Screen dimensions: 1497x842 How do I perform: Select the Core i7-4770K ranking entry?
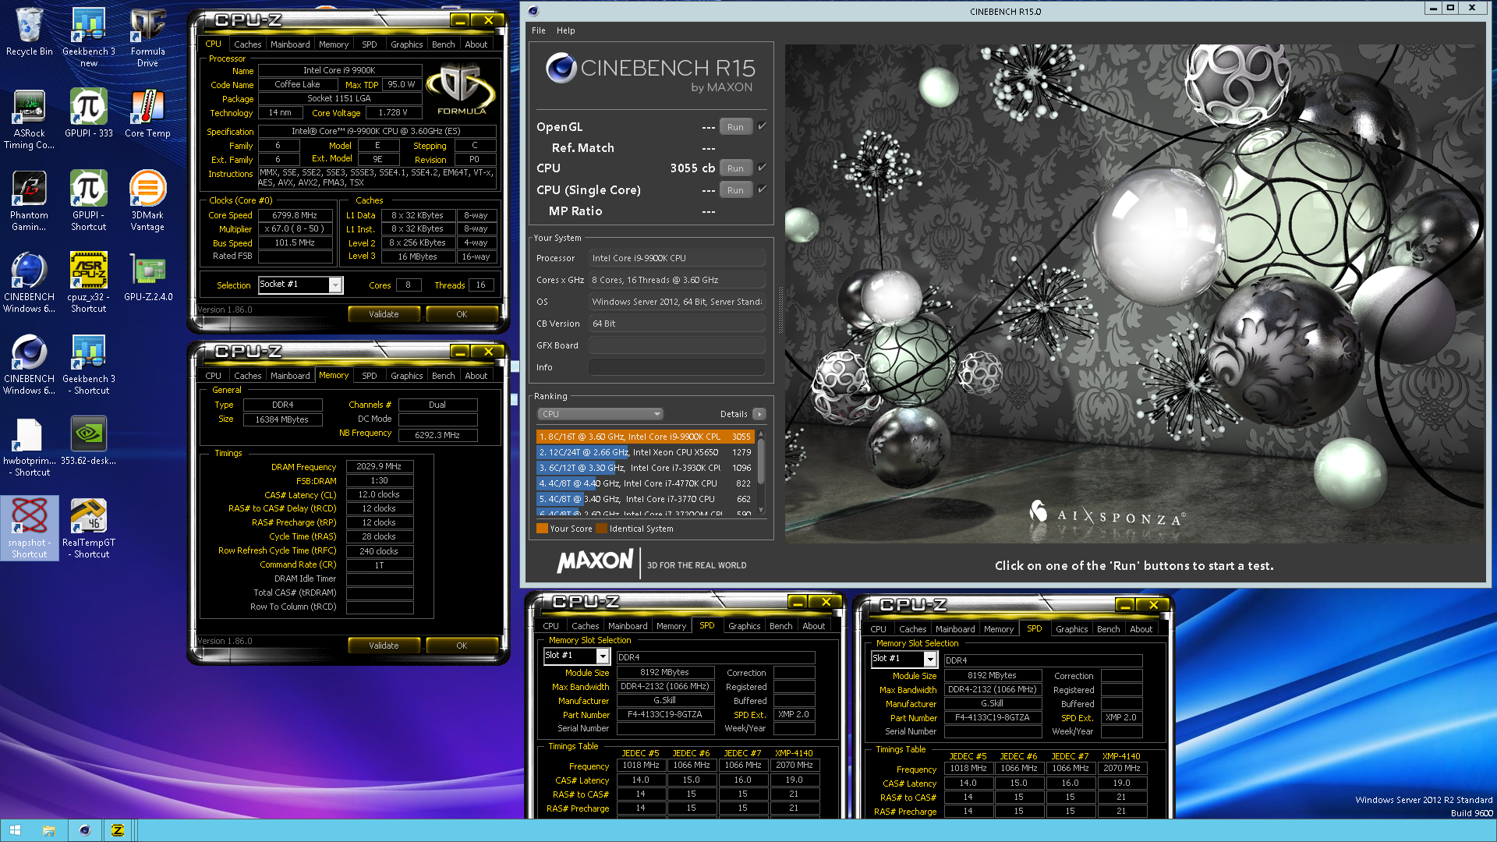coord(645,483)
